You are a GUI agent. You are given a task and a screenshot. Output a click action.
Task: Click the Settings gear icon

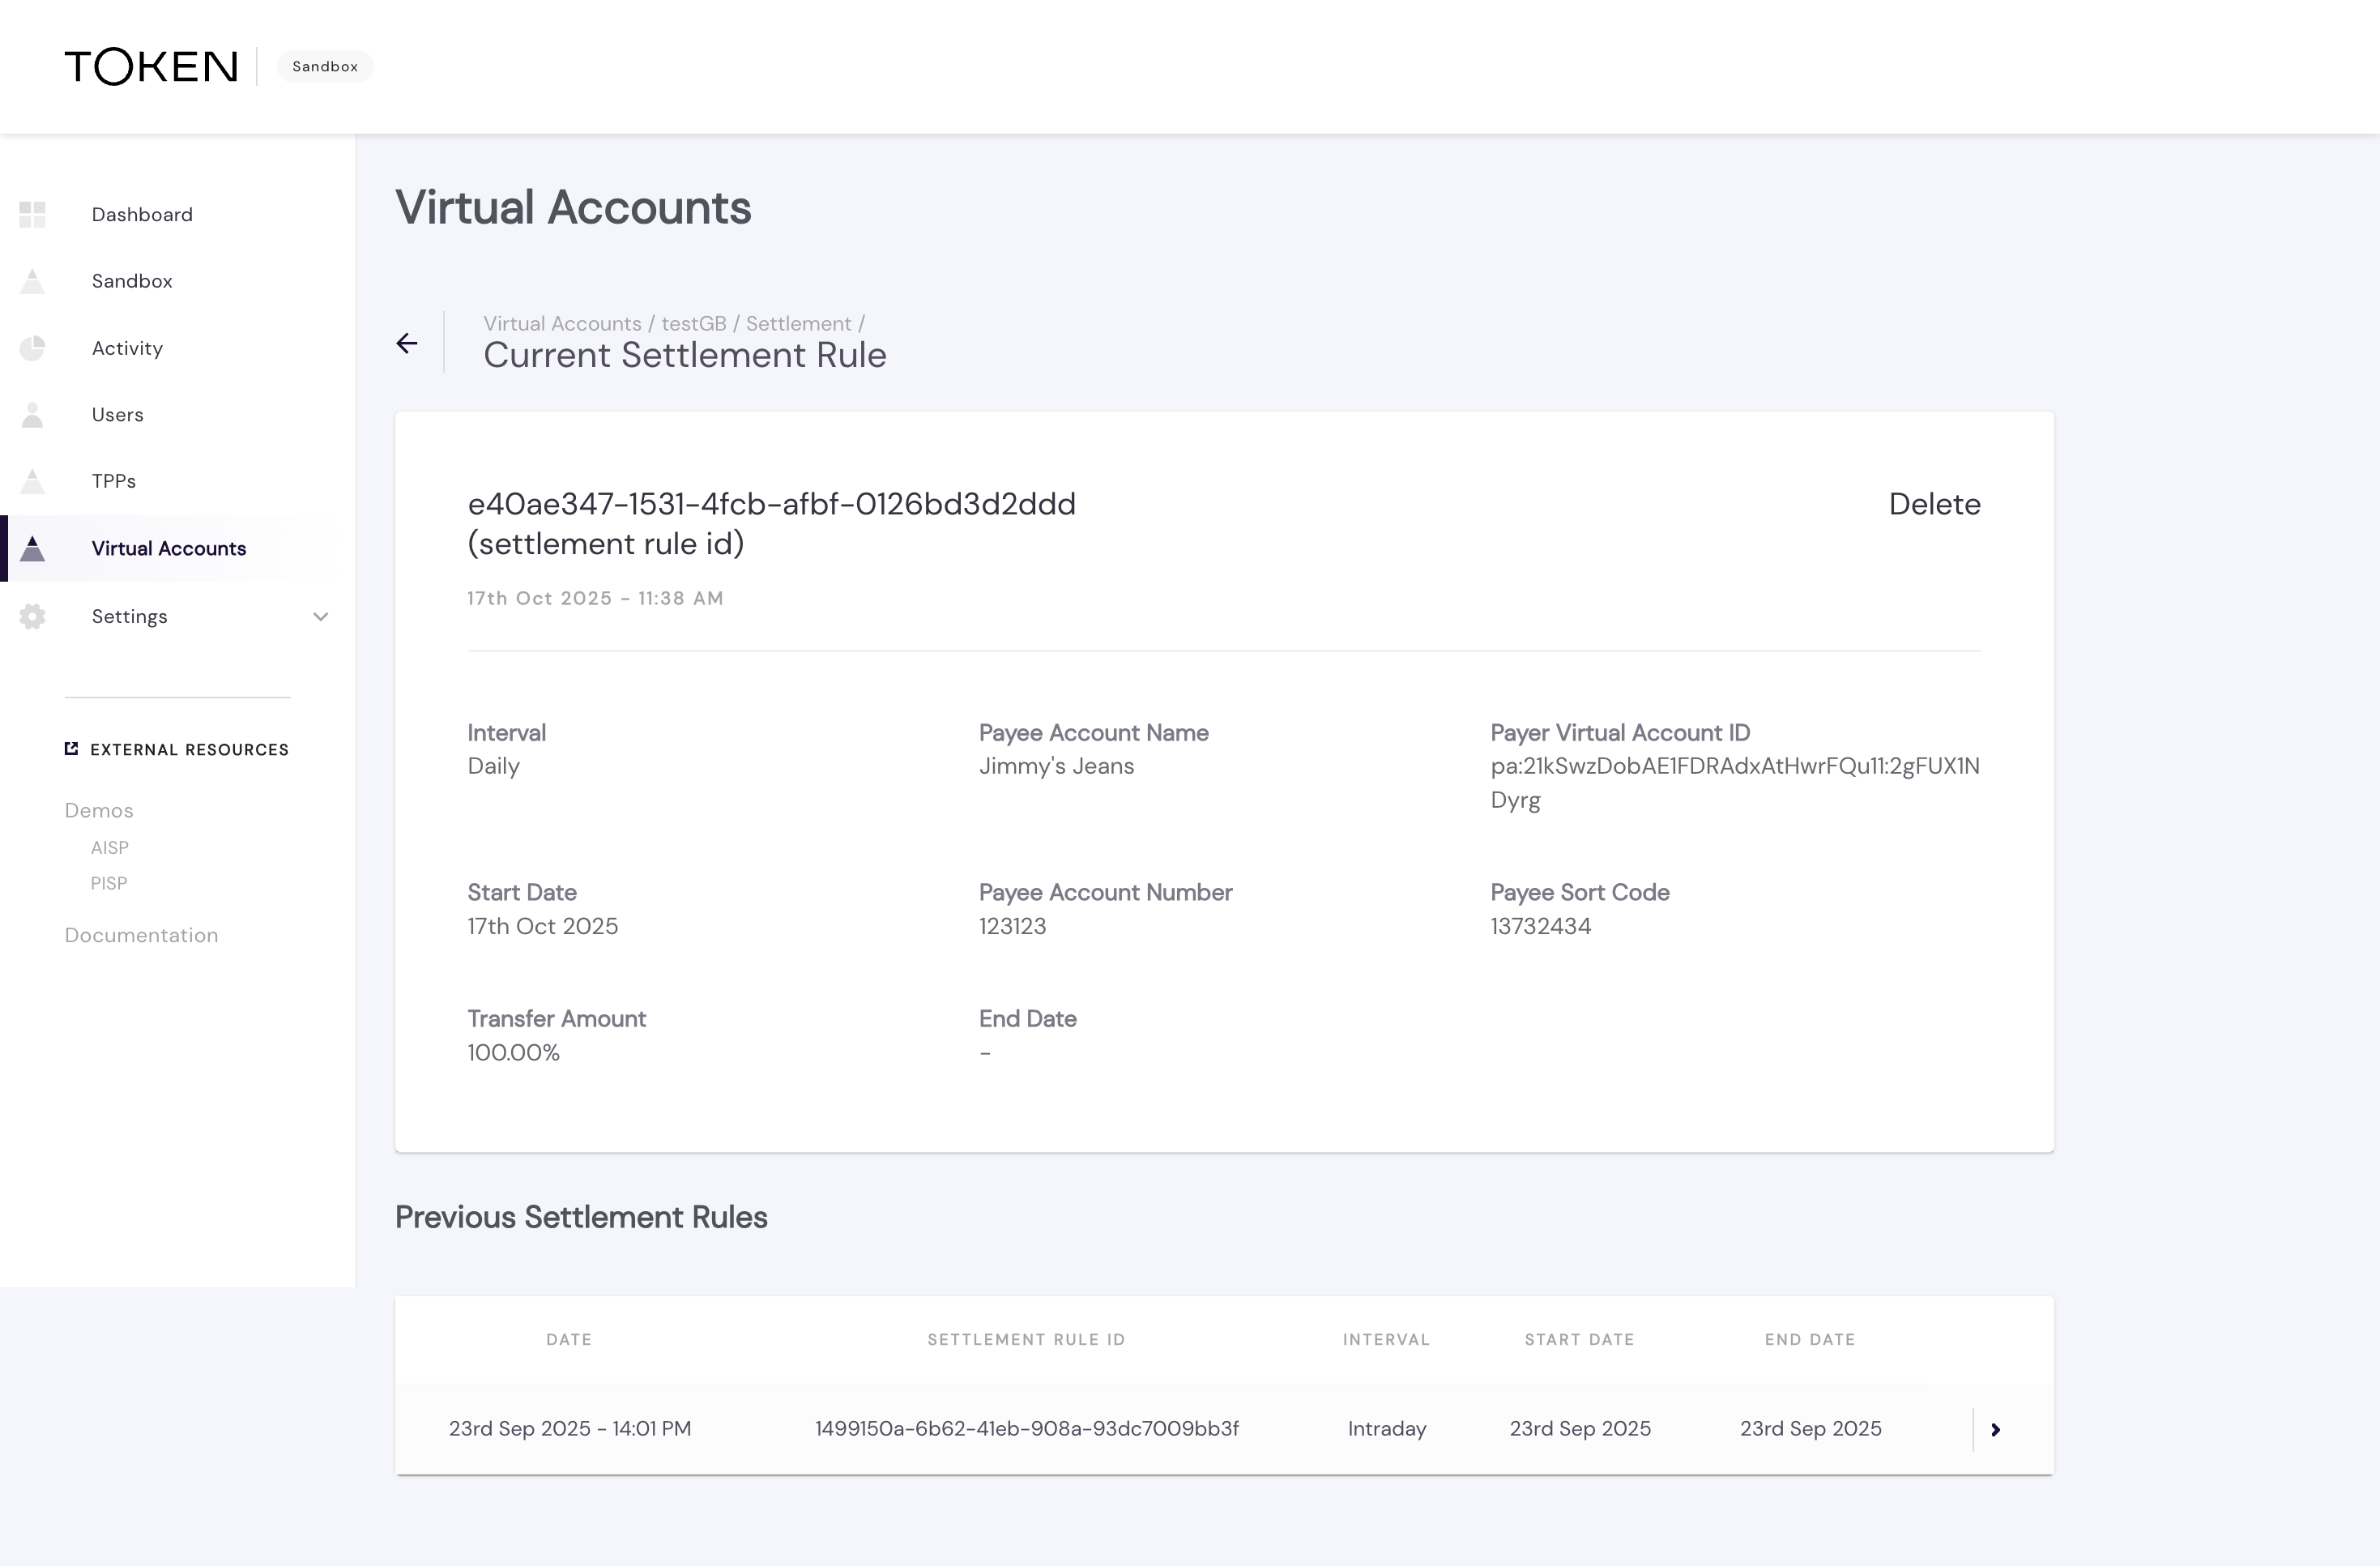[x=32, y=616]
